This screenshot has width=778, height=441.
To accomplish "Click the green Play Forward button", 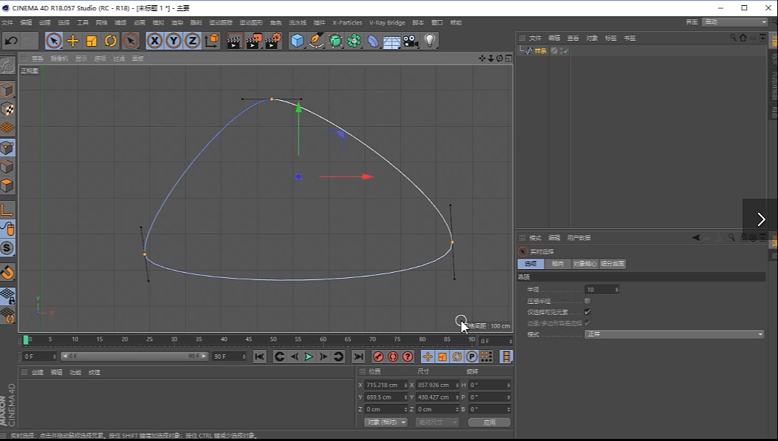I will pos(309,357).
